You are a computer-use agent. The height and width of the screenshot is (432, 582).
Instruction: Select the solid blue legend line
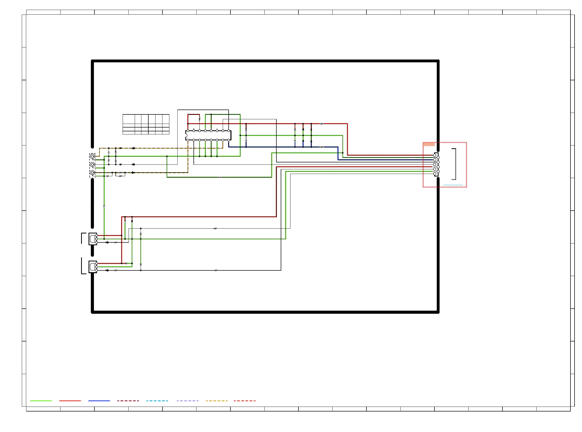(99, 401)
